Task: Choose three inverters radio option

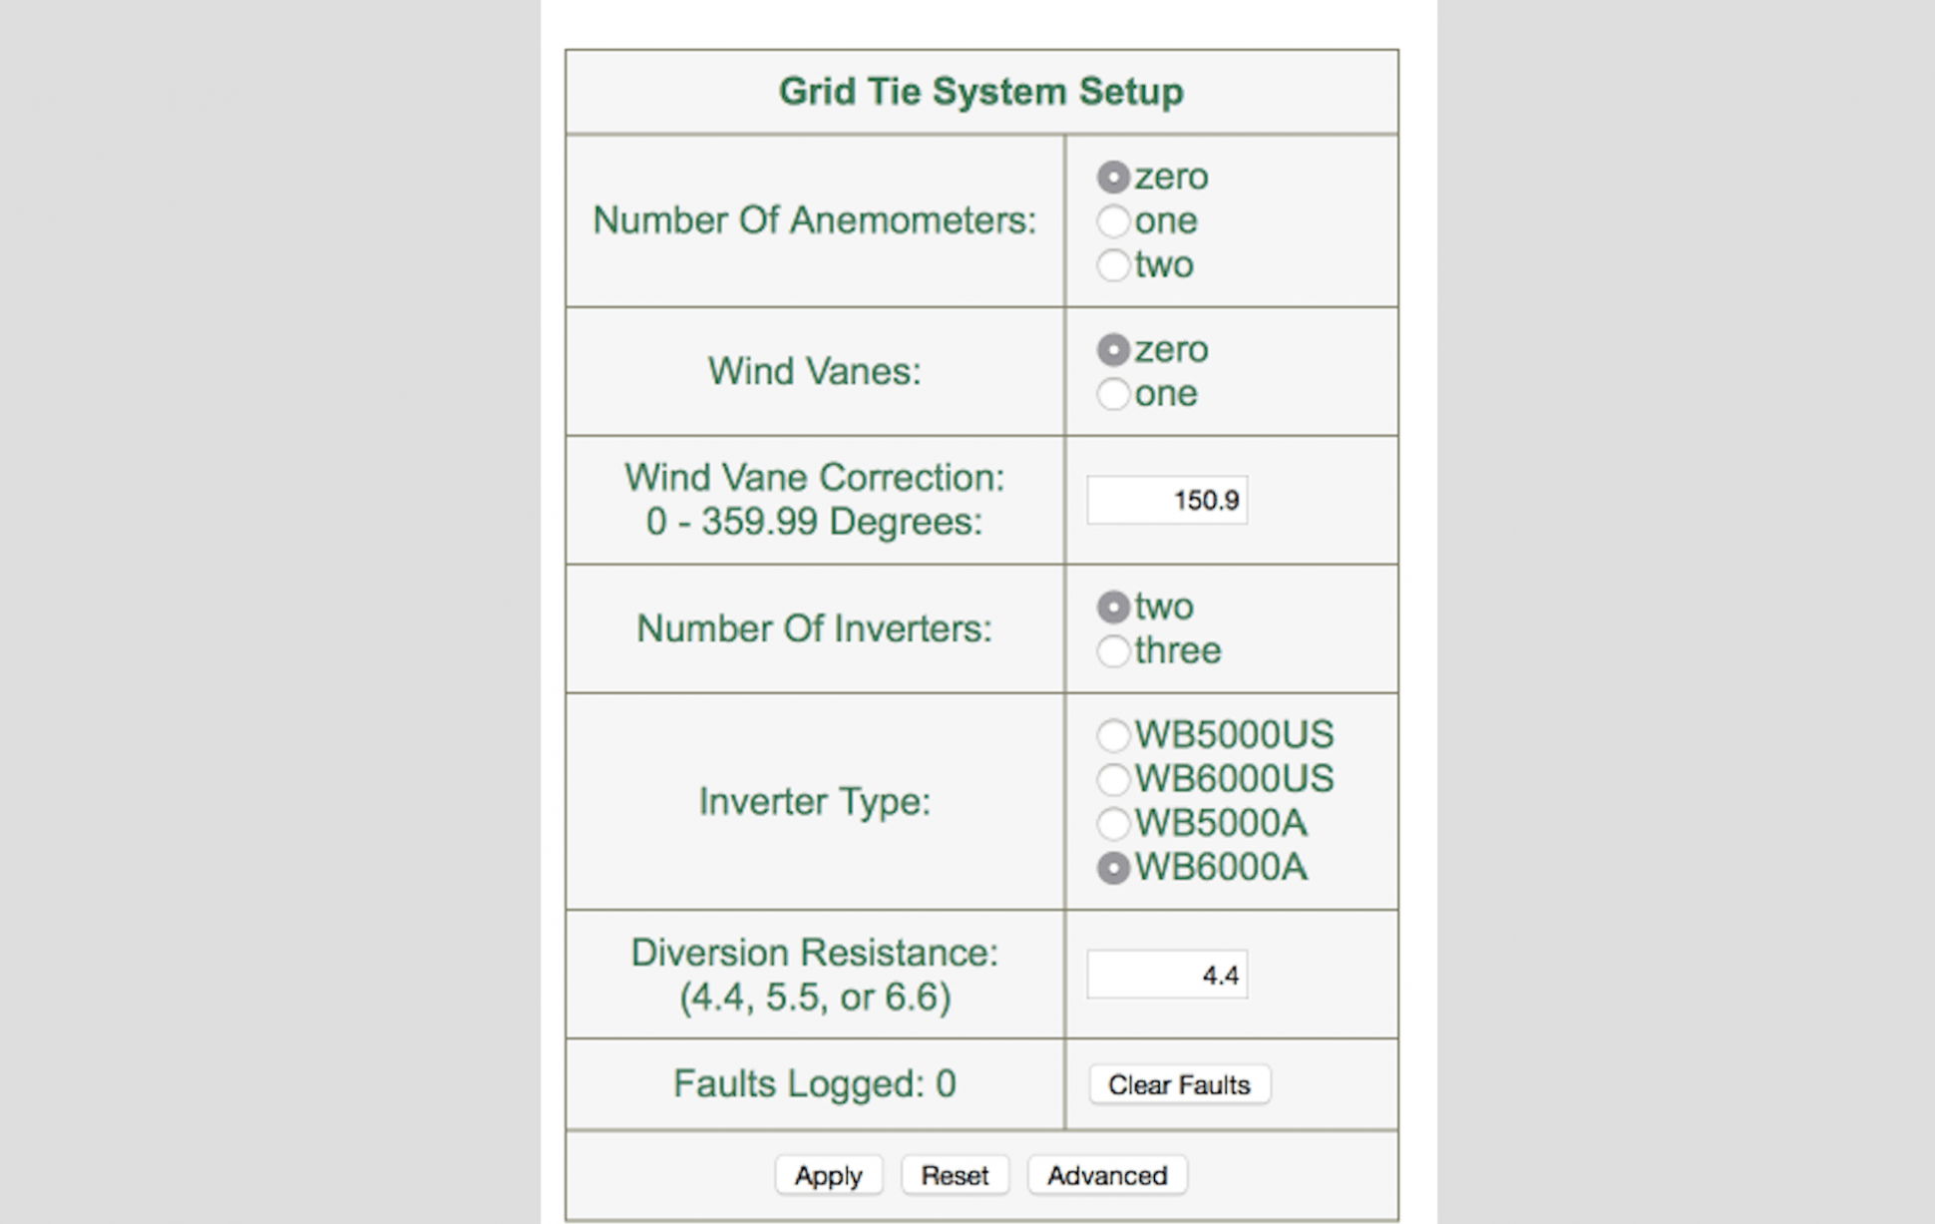Action: (1113, 651)
